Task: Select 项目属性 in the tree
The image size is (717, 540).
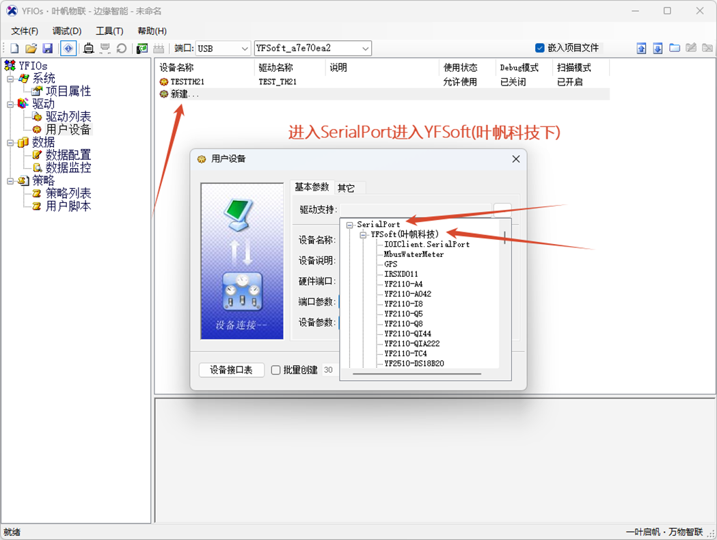Action: 68,92
